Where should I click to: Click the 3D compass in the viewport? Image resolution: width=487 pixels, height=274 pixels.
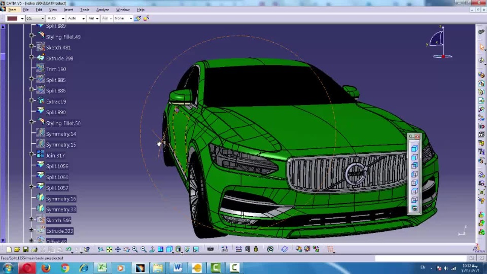[440, 43]
